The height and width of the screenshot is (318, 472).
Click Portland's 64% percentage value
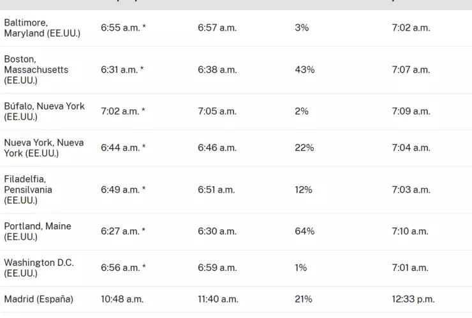pyautogui.click(x=305, y=231)
